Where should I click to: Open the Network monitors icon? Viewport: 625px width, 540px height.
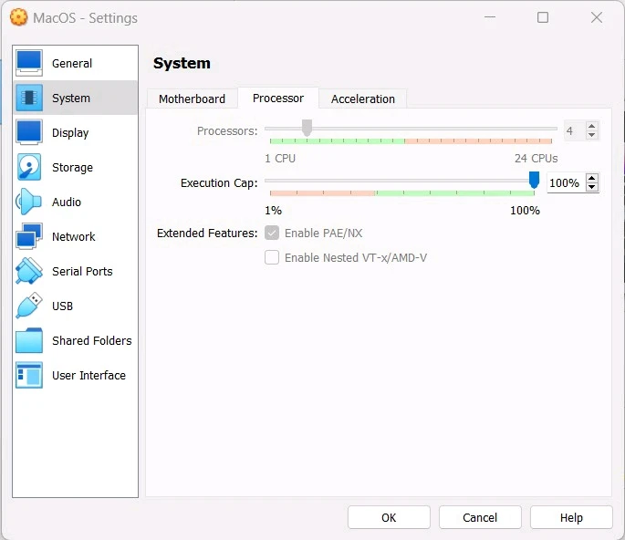(x=28, y=236)
